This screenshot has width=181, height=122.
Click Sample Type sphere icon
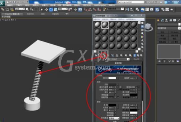[142, 23]
